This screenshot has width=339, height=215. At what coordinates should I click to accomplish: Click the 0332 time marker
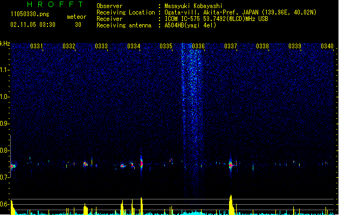tap(69, 46)
